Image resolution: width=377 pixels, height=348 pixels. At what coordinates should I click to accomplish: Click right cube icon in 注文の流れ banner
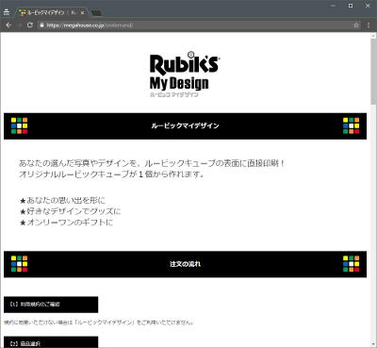click(x=352, y=264)
